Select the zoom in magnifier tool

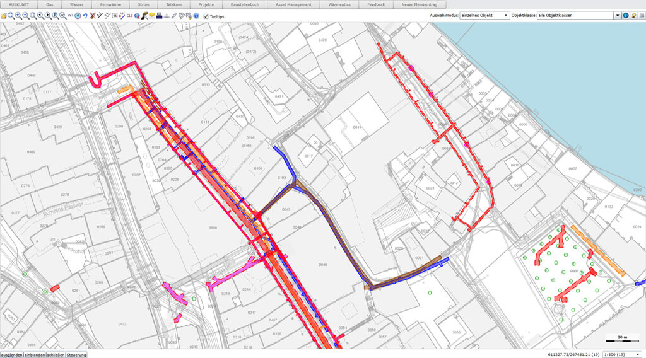coord(18,15)
